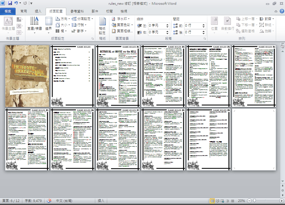
Task: Open the Margins (邊界) menu
Action: (x=48, y=25)
